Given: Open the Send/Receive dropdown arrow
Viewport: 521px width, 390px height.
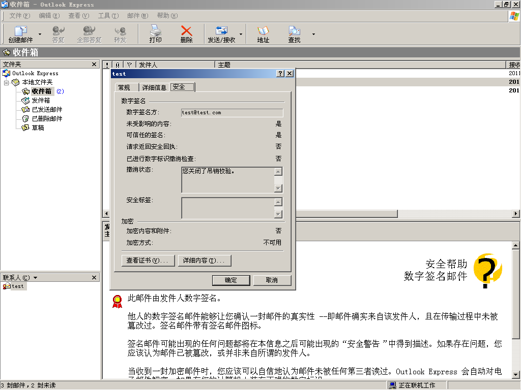Looking at the screenshot, I should click(241, 34).
